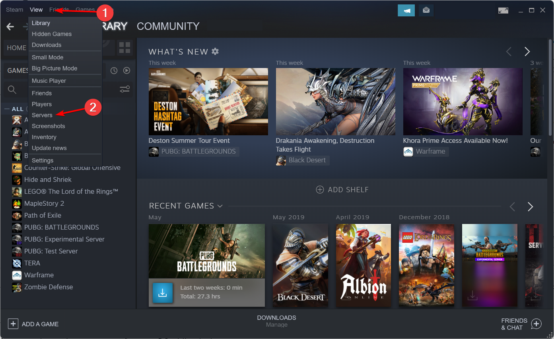
Task: Switch library to grid view
Action: pos(124,47)
